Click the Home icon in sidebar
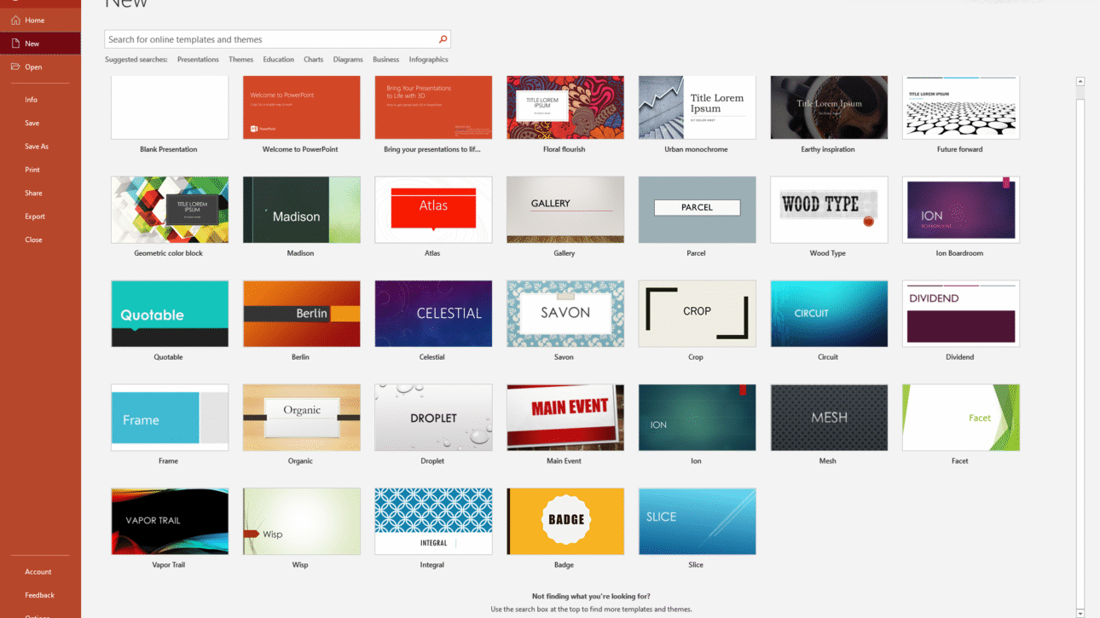 [15, 20]
